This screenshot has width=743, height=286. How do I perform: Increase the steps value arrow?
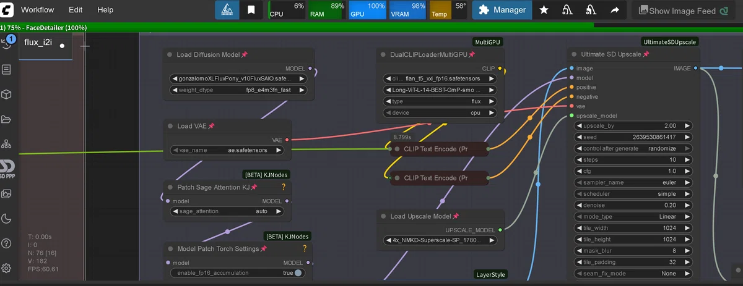[x=687, y=160]
